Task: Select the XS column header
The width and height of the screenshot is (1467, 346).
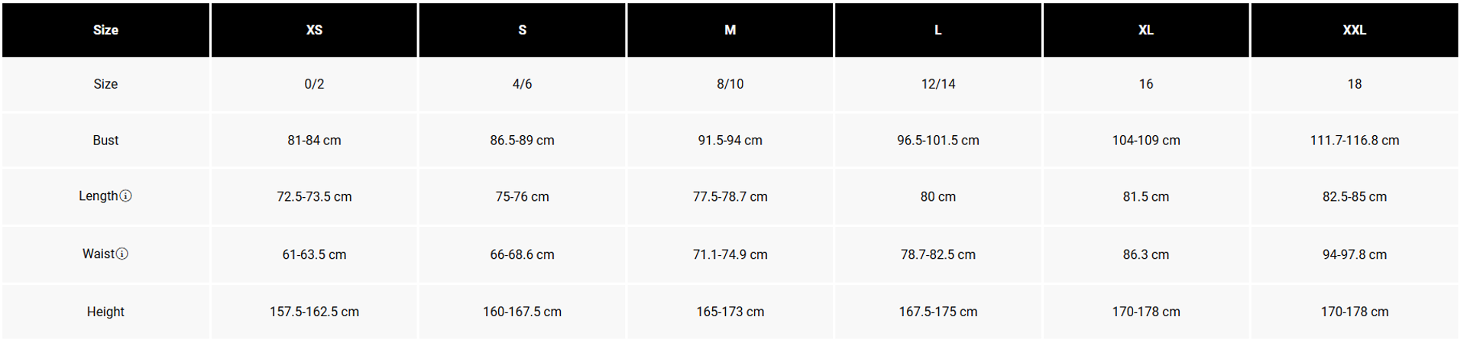Action: 314,30
